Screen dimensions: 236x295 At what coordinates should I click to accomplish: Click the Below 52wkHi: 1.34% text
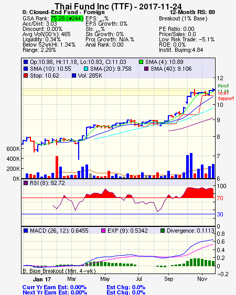pos(49,45)
